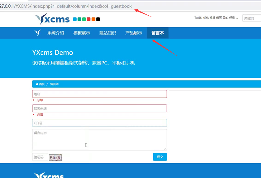Click the textarea resize handle corner
This screenshot has height=178, width=261.
coord(165,149)
